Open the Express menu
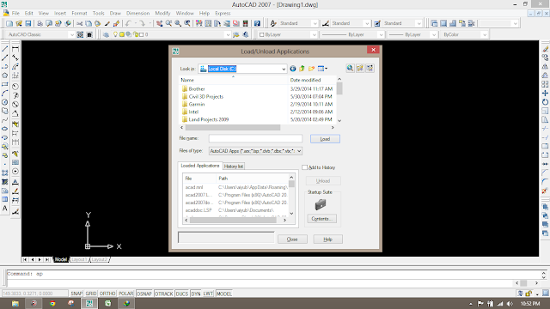 tap(223, 14)
